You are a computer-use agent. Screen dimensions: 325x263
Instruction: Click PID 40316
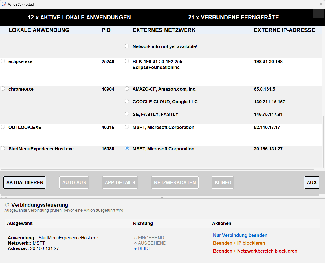pos(108,128)
